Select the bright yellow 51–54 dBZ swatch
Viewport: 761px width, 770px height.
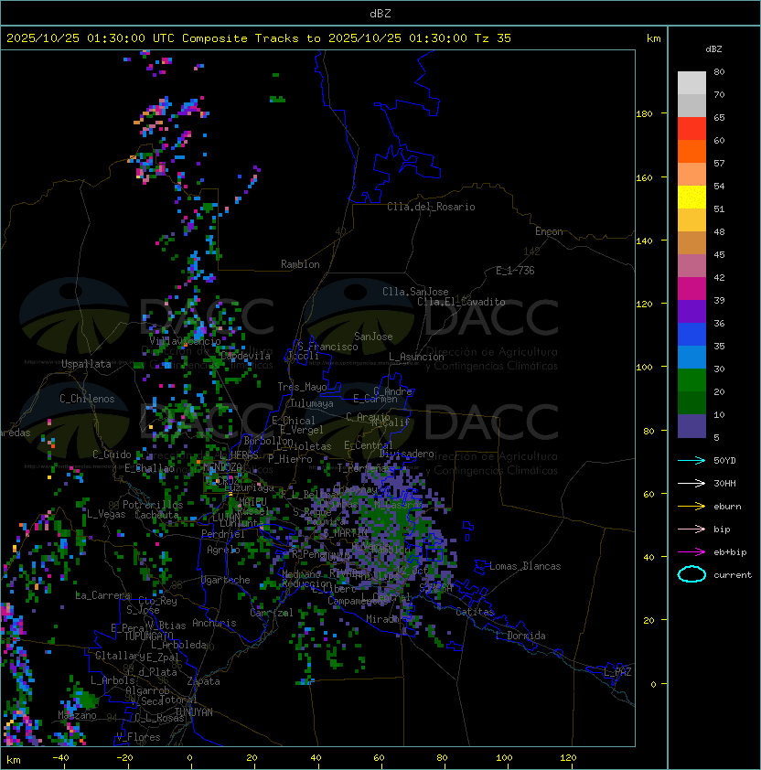tap(691, 198)
